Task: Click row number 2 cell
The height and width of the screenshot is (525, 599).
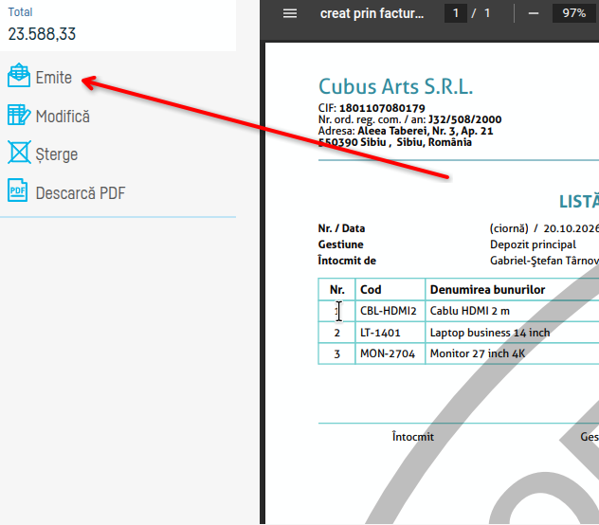Action: 337,333
